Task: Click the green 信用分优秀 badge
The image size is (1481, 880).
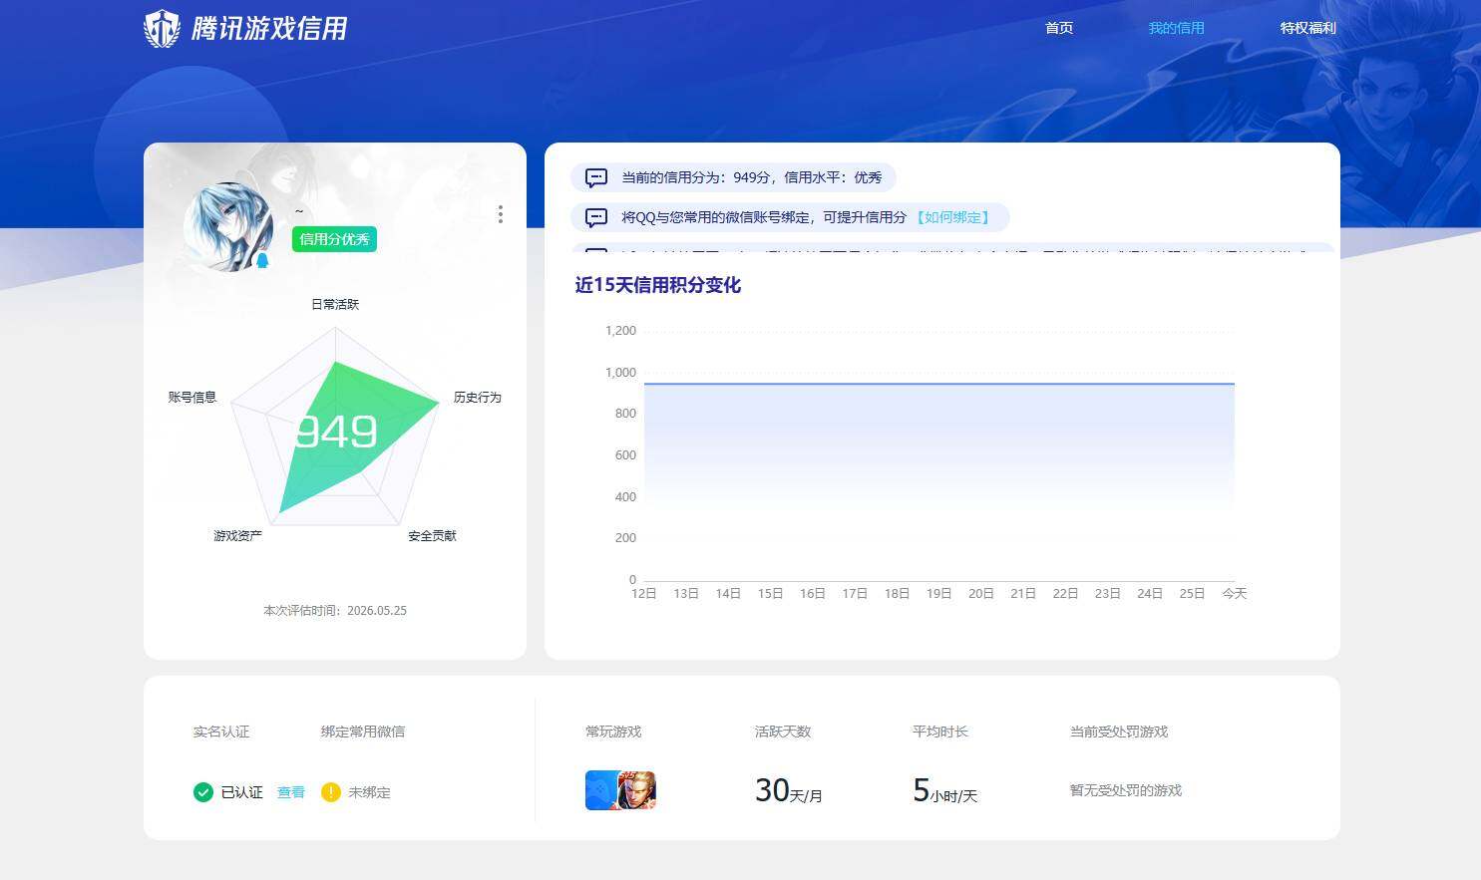Action: click(334, 239)
